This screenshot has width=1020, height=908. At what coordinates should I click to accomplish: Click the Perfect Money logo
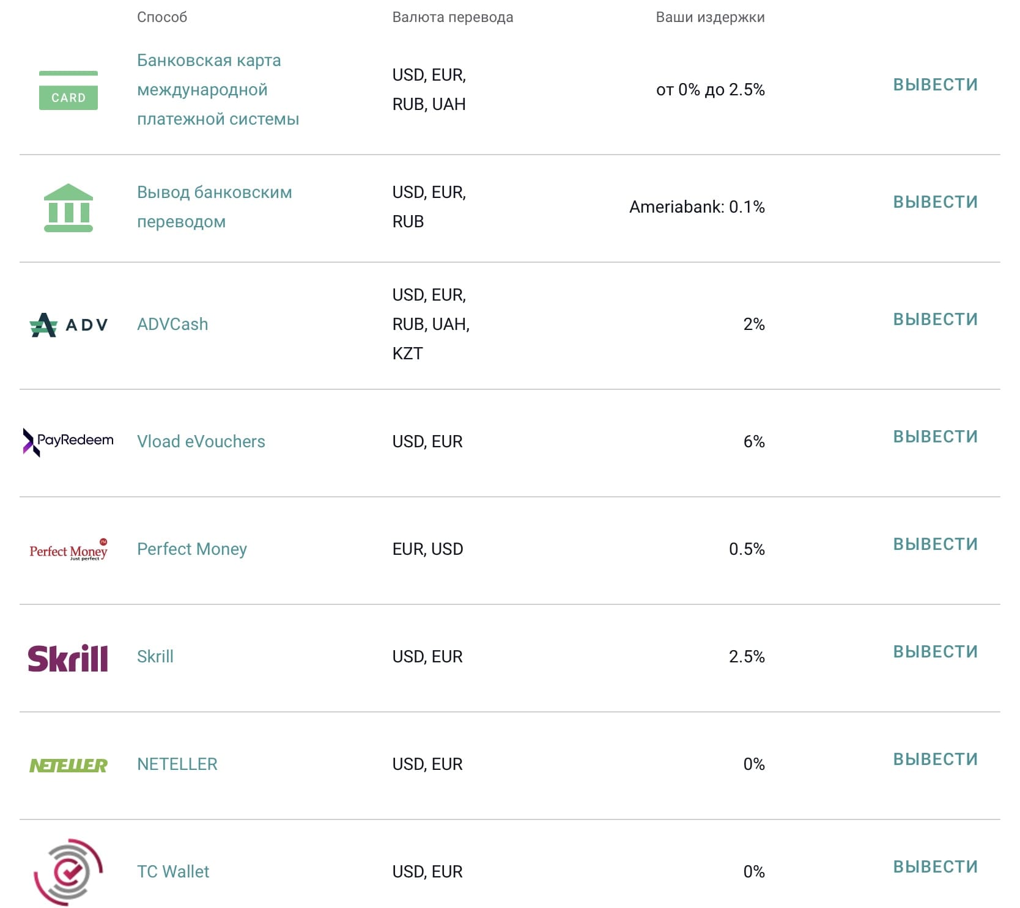[68, 550]
